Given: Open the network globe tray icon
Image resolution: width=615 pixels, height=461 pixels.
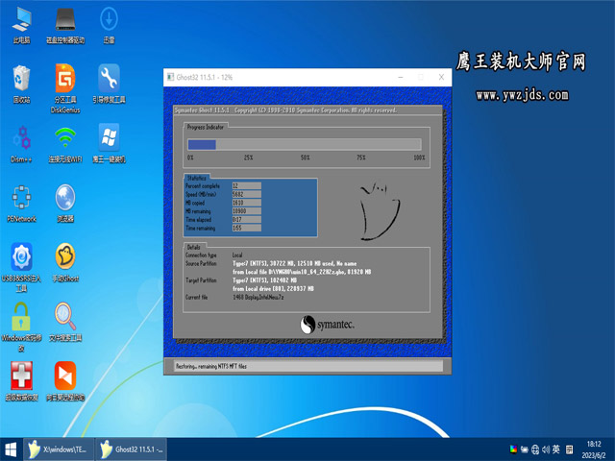Looking at the screenshot, I should tap(535, 449).
